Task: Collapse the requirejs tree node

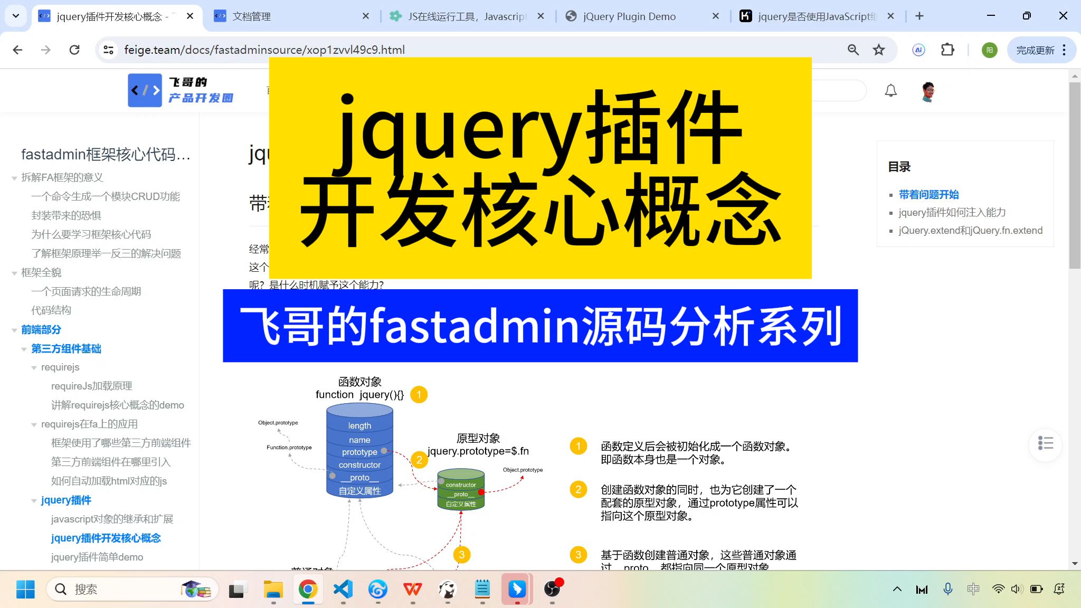Action: tap(34, 368)
